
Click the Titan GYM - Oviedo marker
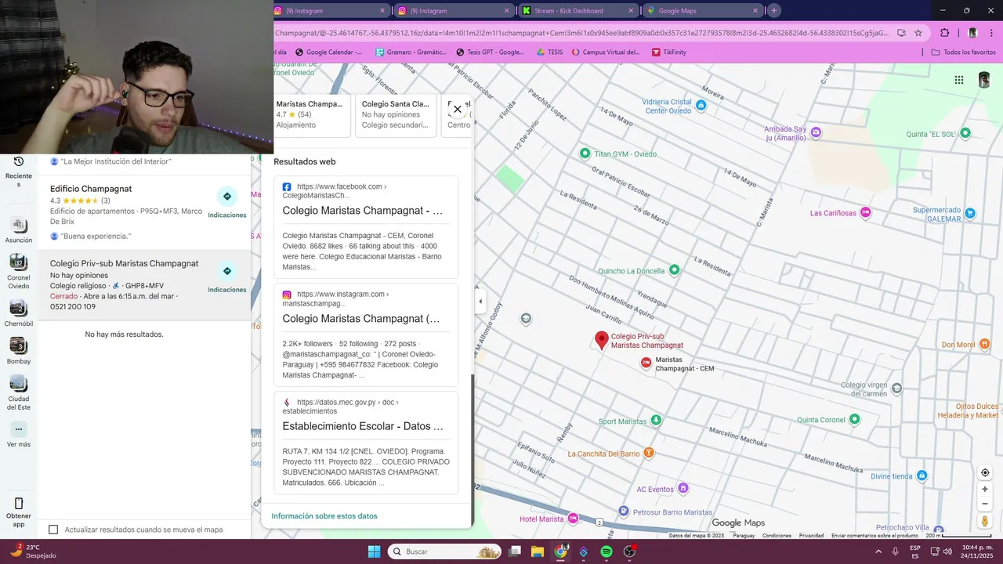(x=585, y=154)
